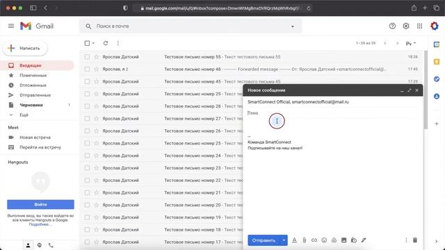Click the blue Войти button in Hangouts
This screenshot has width=445, height=250.
tap(40, 204)
